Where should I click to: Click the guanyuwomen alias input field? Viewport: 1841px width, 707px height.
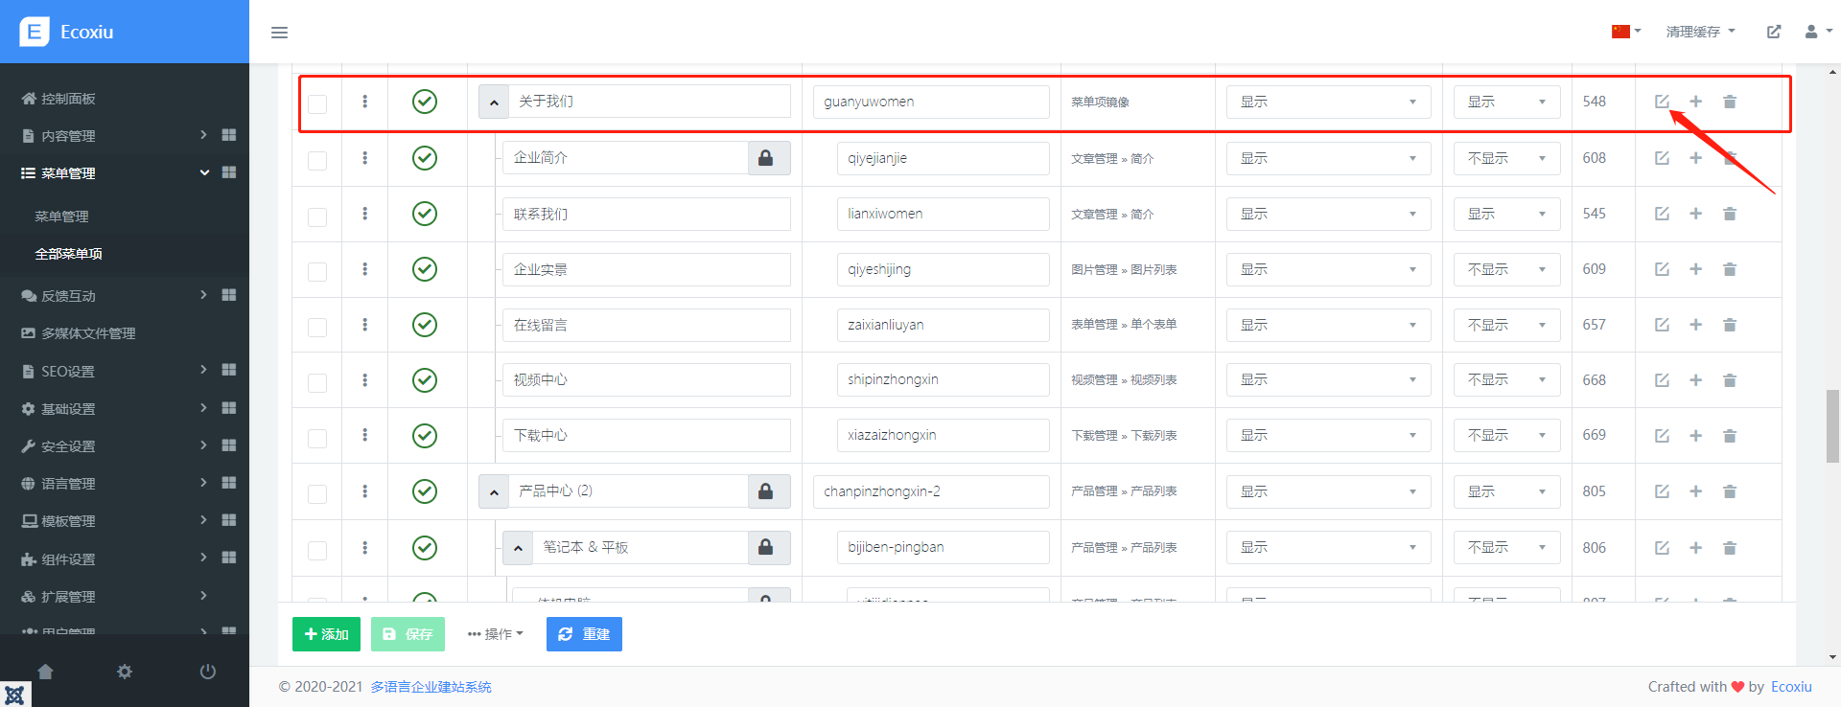930,102
